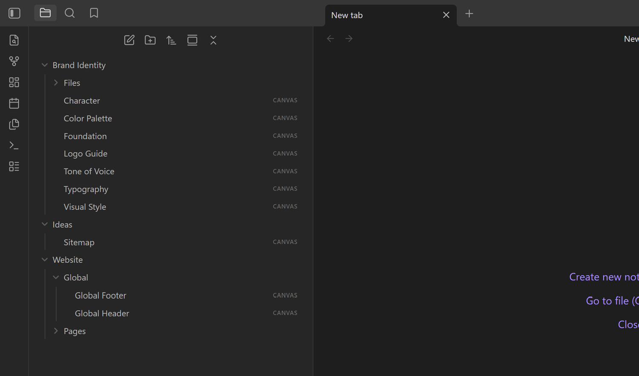Create new canvas from ribbon

pos(14,82)
